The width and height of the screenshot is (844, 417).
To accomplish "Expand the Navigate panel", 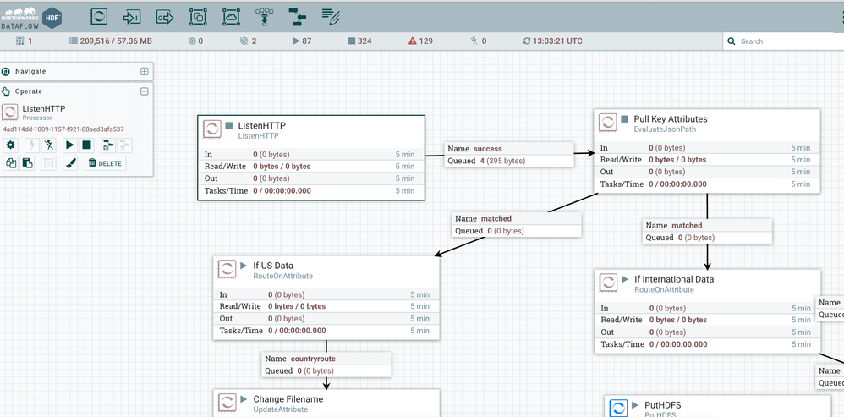I will (144, 72).
